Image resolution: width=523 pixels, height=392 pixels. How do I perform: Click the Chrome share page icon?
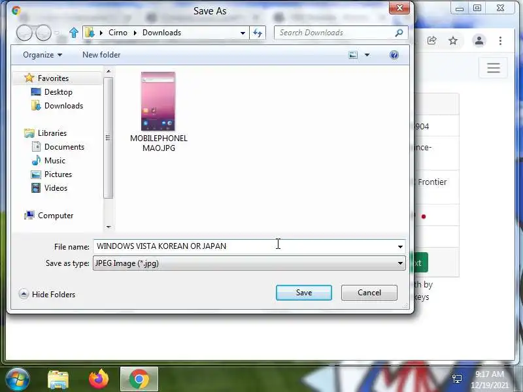tap(432, 41)
